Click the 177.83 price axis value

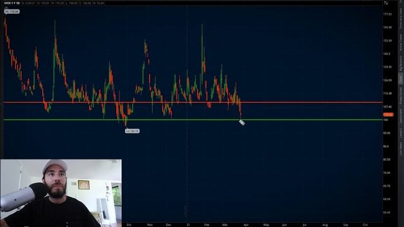point(388,14)
